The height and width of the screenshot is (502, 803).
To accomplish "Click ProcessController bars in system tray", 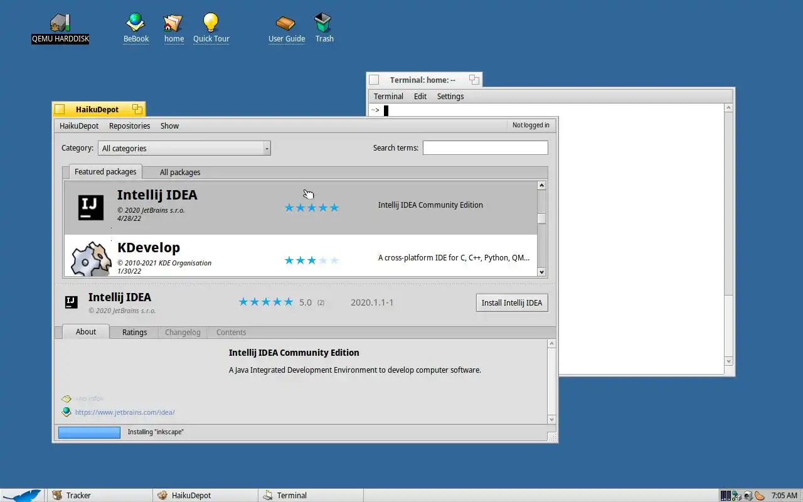I will [726, 495].
